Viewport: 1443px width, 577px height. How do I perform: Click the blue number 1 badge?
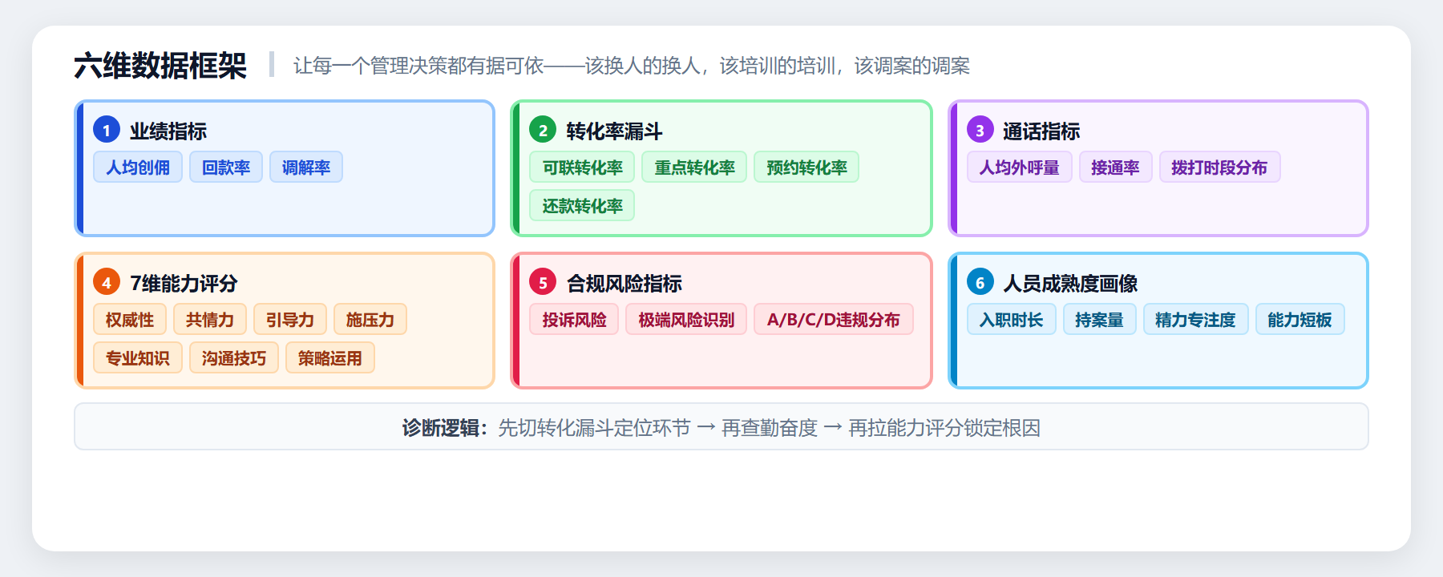[107, 130]
